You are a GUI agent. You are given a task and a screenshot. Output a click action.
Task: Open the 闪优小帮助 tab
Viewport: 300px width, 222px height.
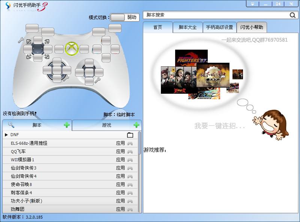click(252, 27)
